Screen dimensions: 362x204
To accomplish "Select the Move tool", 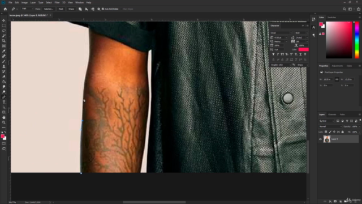I will [4, 20].
